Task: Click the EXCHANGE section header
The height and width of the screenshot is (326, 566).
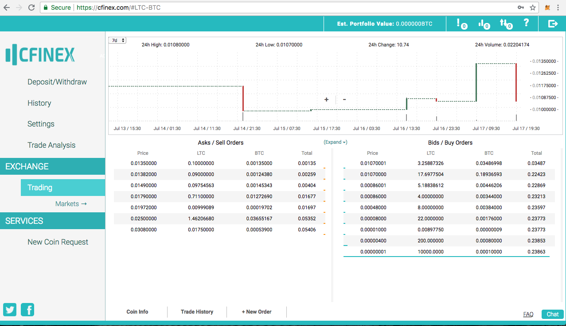Action: (53, 166)
